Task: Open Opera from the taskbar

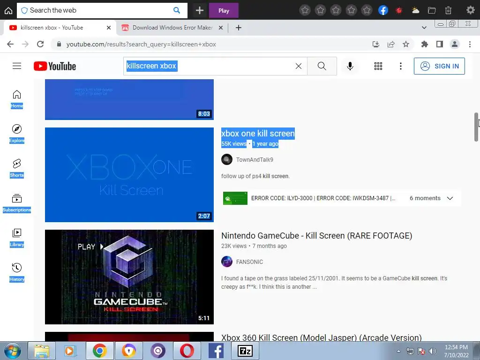Action: pyautogui.click(x=187, y=351)
